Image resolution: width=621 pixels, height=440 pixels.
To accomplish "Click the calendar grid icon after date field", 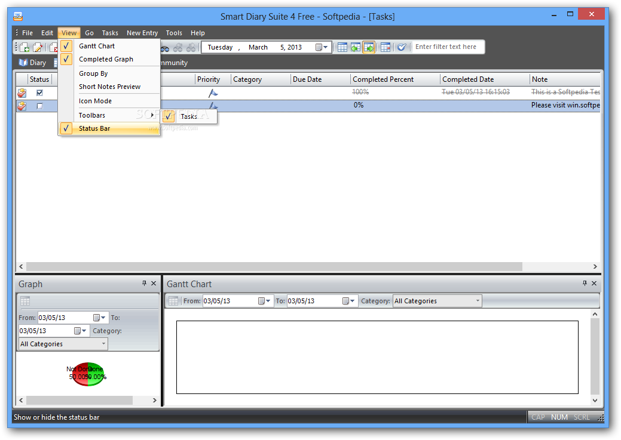I will tap(342, 48).
